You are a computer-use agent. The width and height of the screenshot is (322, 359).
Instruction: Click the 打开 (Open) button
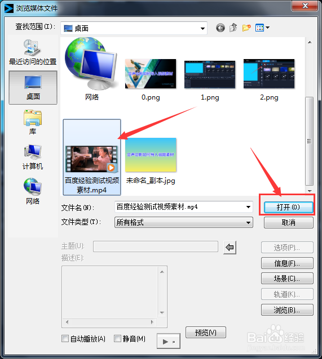pyautogui.click(x=288, y=207)
